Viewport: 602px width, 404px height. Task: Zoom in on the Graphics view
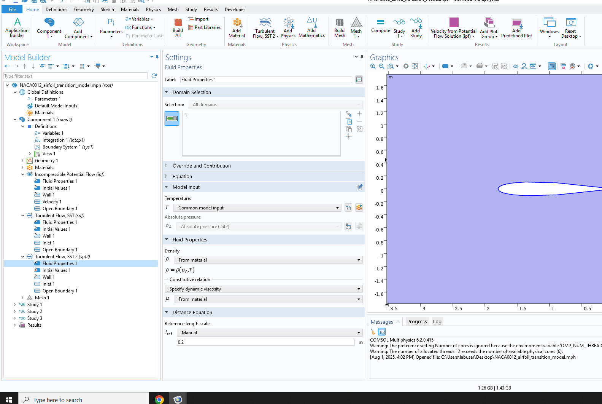click(x=373, y=66)
